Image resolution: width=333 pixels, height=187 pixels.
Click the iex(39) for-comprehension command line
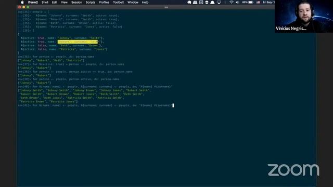click(68, 79)
